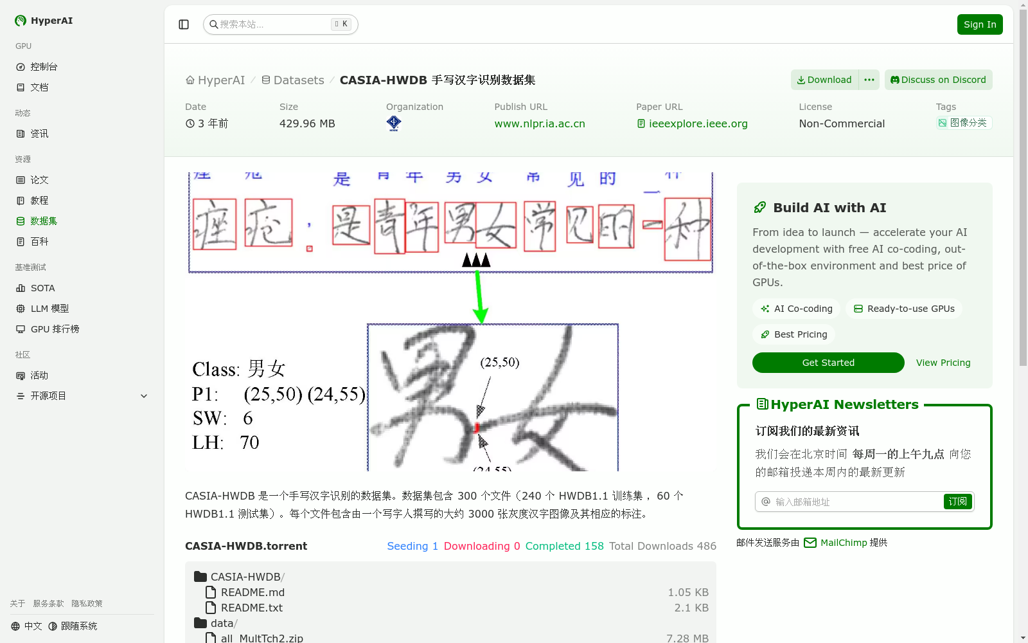Image resolution: width=1028 pixels, height=643 pixels.
Task: Click Completed 158 status text
Action: click(565, 546)
